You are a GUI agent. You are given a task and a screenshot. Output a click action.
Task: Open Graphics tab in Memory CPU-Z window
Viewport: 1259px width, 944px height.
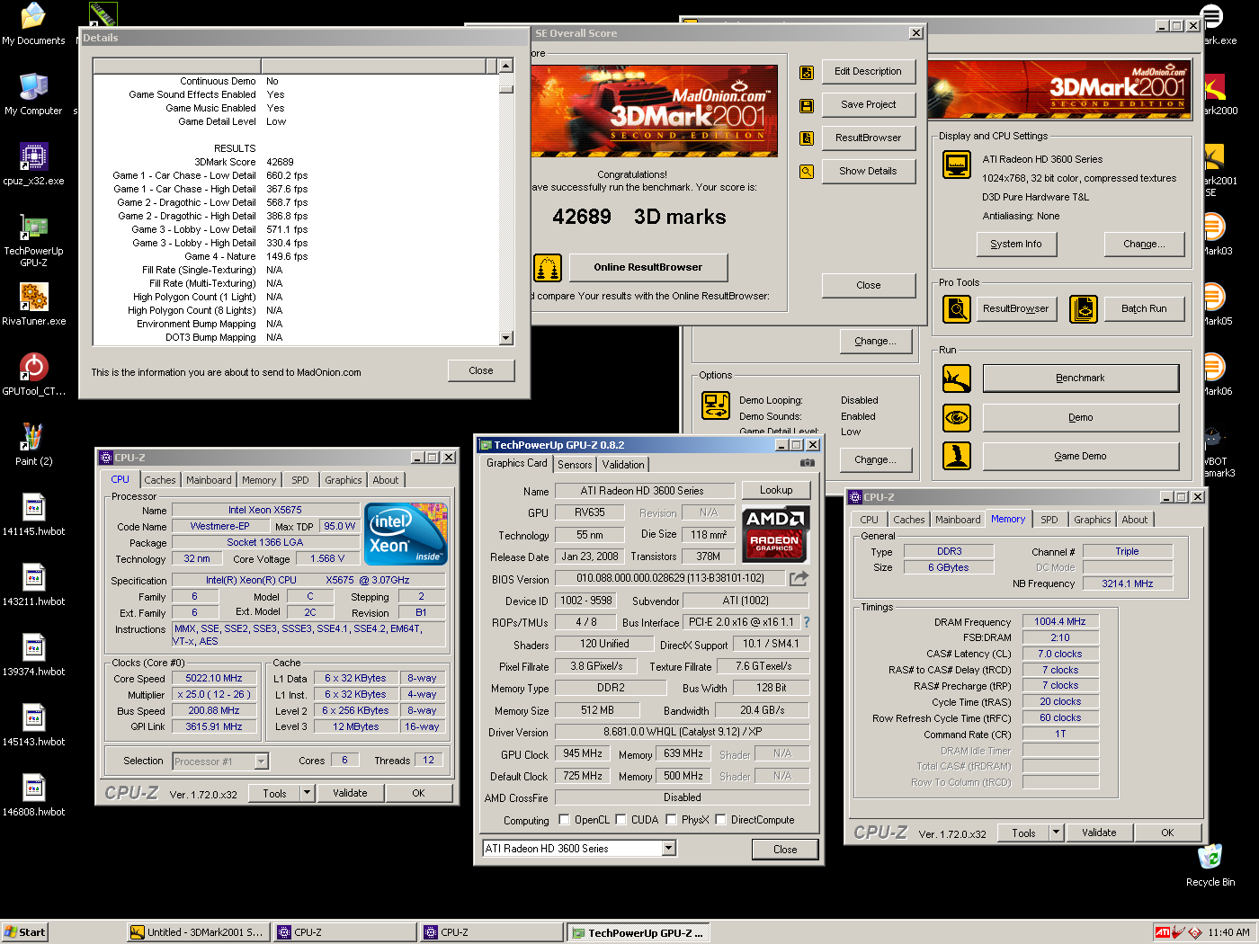click(x=1092, y=520)
